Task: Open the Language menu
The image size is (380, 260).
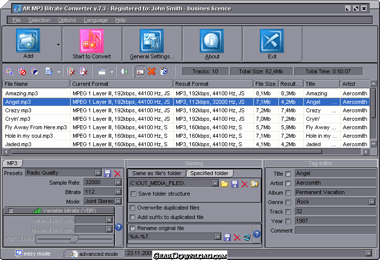Action: pos(96,20)
